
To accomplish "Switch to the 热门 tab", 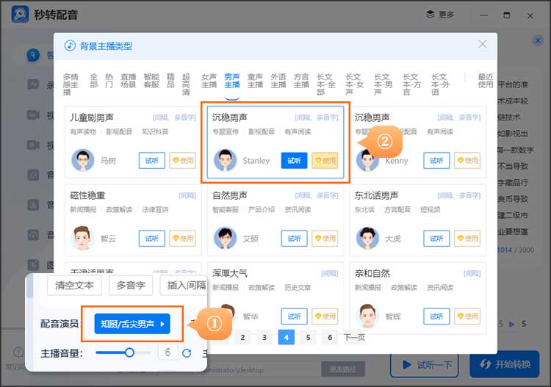I will coord(109,81).
